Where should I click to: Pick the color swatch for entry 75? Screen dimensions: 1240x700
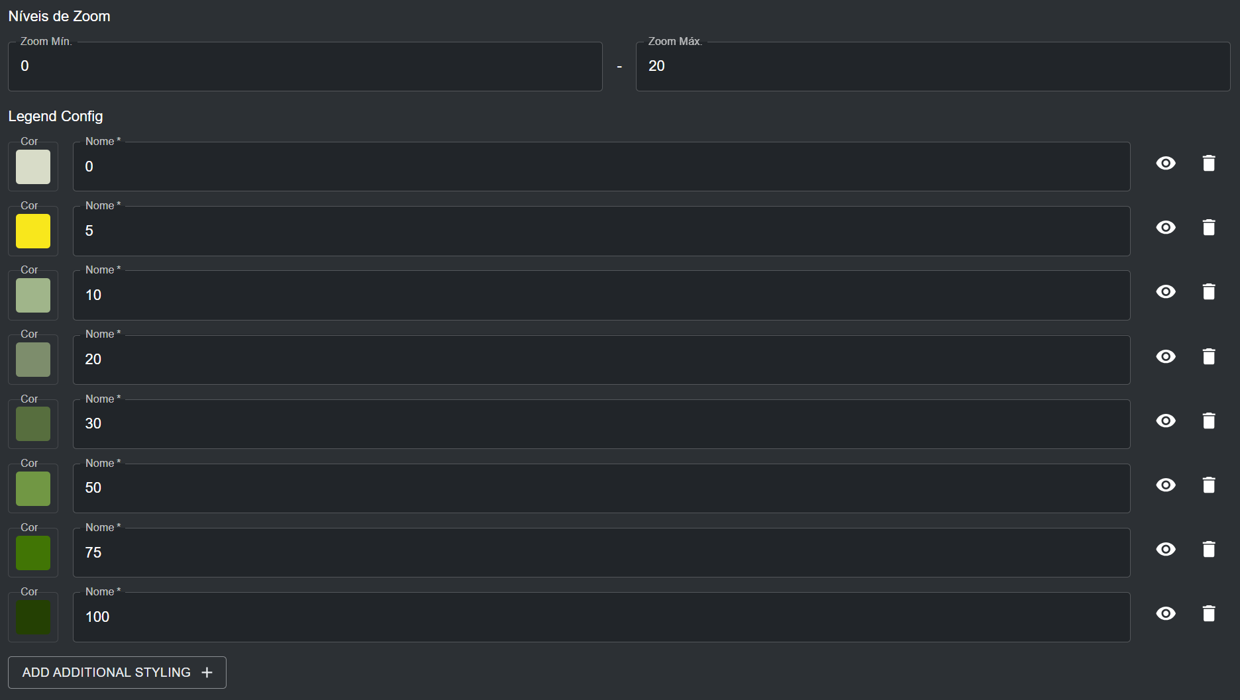pos(33,553)
